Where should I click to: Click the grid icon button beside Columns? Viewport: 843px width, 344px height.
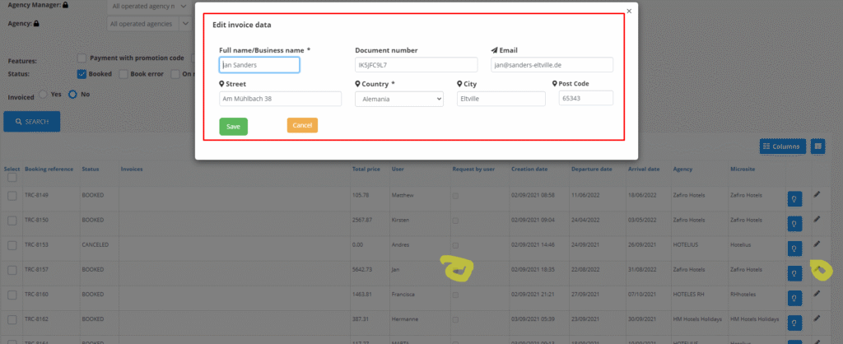pyautogui.click(x=817, y=146)
